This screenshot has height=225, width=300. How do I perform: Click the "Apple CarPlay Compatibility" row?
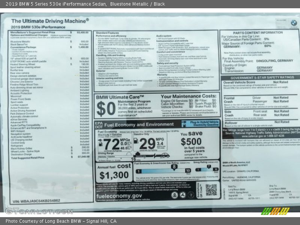tap(49, 125)
